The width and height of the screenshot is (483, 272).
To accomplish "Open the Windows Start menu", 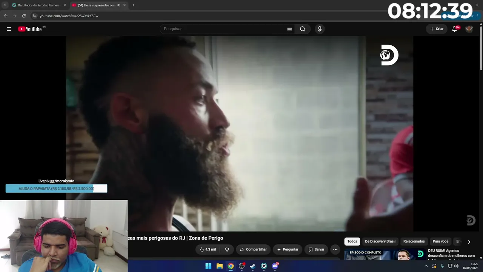I will tap(208, 266).
